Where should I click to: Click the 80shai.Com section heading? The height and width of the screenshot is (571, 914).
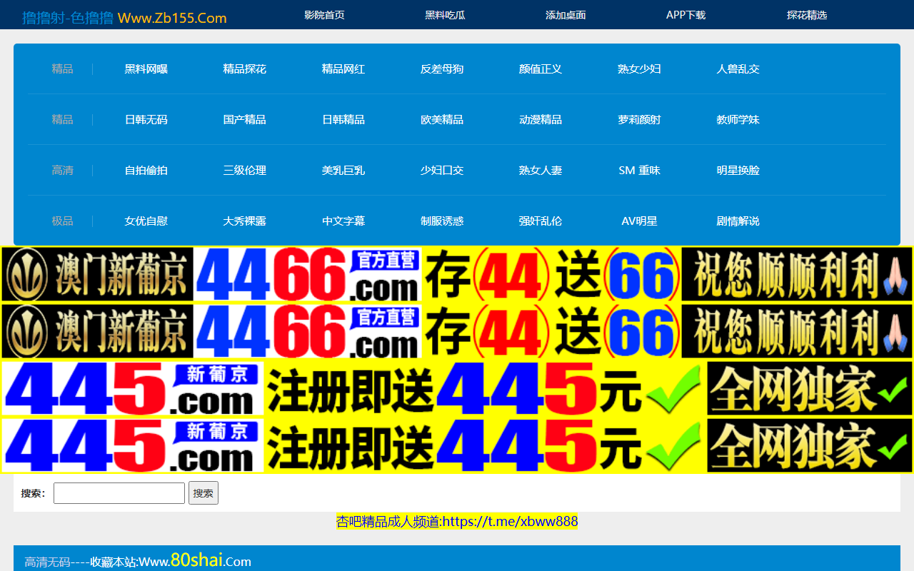(x=138, y=561)
